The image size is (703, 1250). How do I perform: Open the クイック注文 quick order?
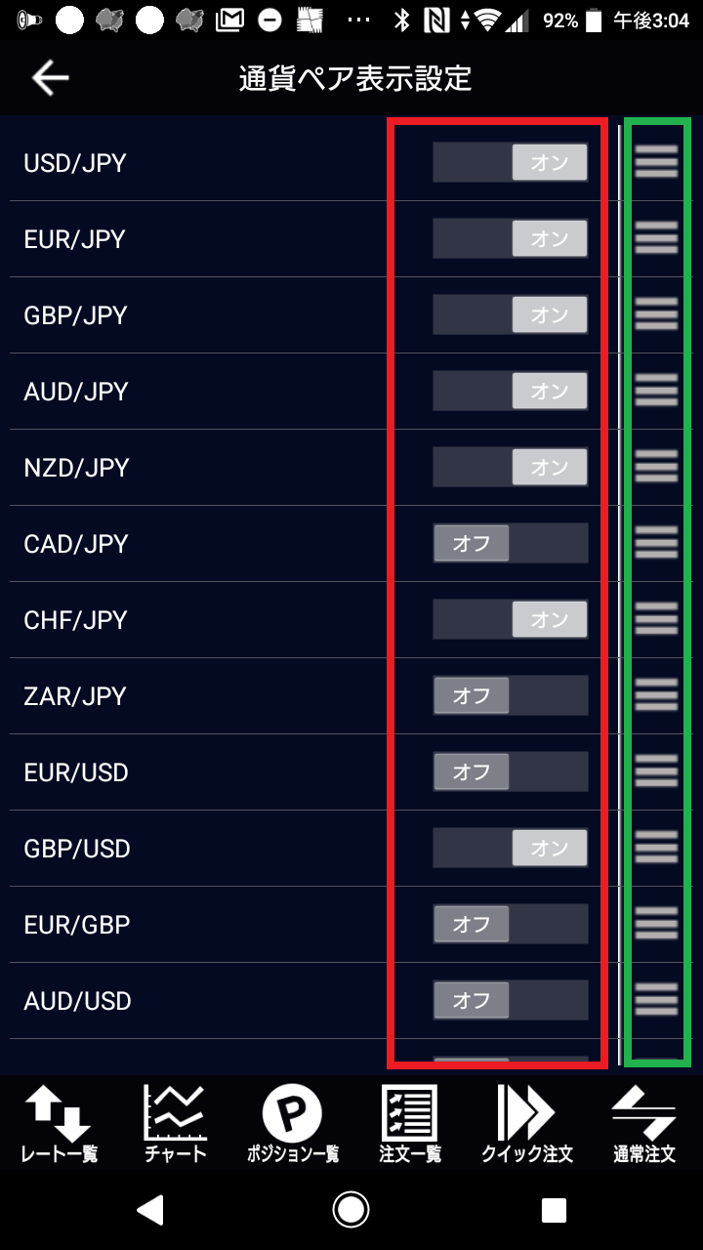coord(527,1123)
